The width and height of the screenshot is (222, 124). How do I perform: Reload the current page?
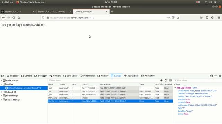point(14,18)
